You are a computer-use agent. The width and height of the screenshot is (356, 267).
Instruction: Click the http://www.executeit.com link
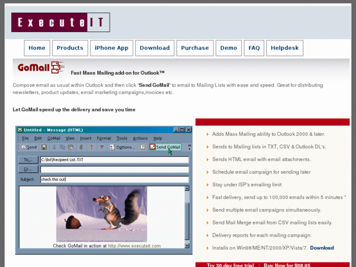point(134,246)
